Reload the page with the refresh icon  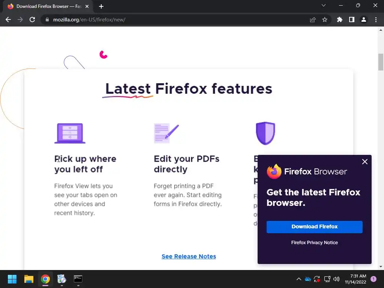pos(32,19)
